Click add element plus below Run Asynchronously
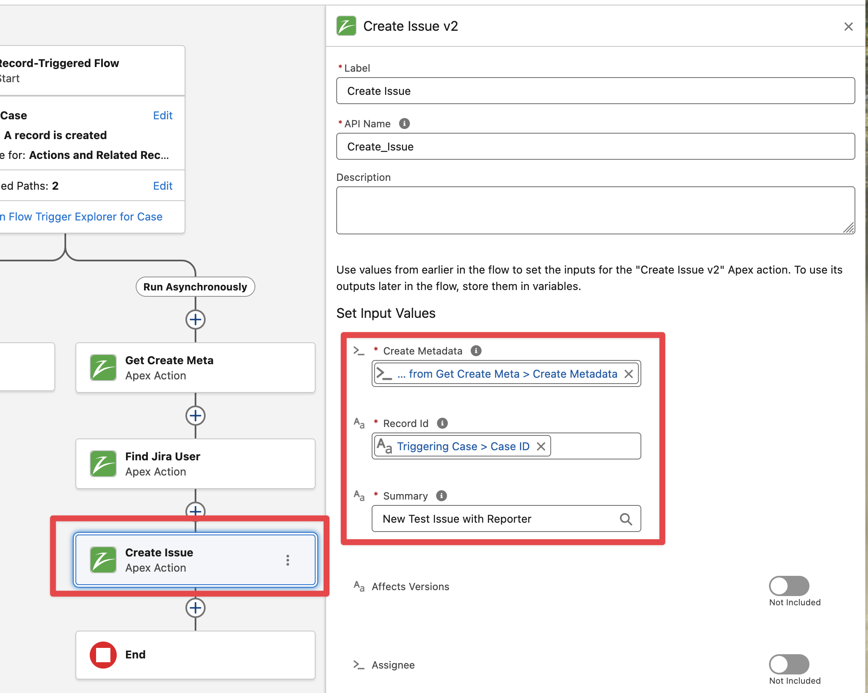The height and width of the screenshot is (693, 868). point(196,320)
